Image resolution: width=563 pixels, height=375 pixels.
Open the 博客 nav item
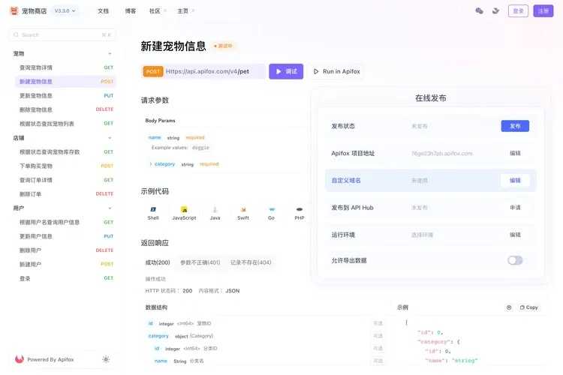[x=131, y=11]
